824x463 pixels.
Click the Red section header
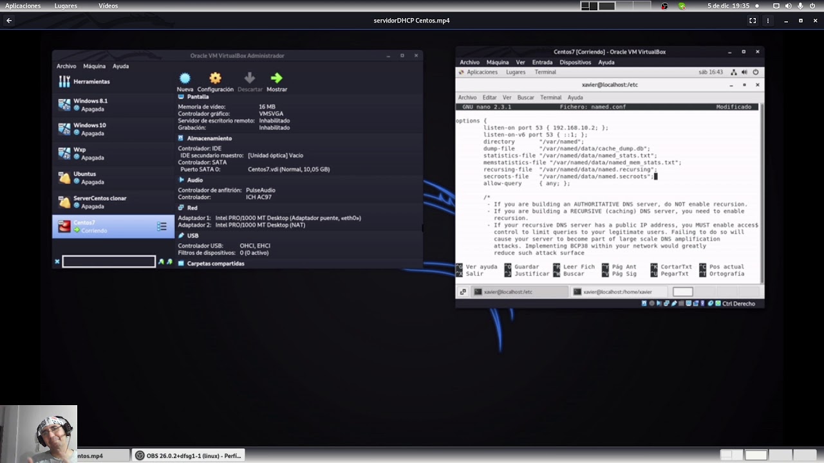coord(188,208)
